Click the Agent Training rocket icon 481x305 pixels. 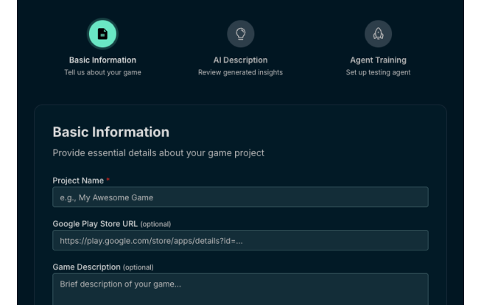coord(378,34)
